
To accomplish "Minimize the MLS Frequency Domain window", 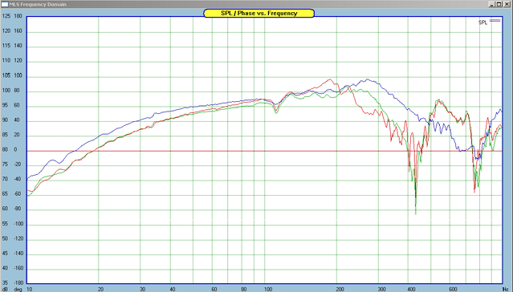I will pyautogui.click(x=492, y=4).
